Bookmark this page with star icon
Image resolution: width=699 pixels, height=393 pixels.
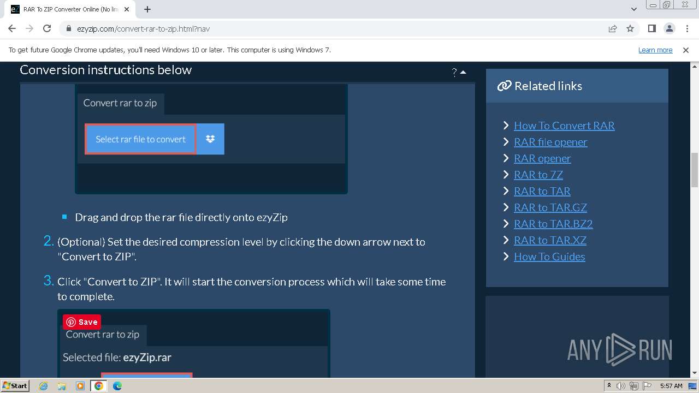(x=630, y=28)
